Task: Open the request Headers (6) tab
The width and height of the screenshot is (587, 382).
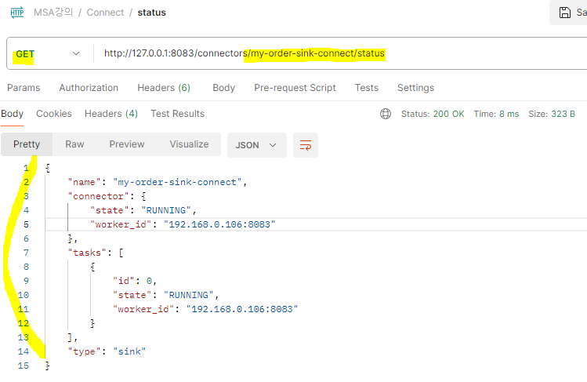Action: 164,88
